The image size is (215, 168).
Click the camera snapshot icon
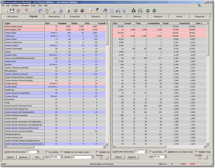coord(140,11)
